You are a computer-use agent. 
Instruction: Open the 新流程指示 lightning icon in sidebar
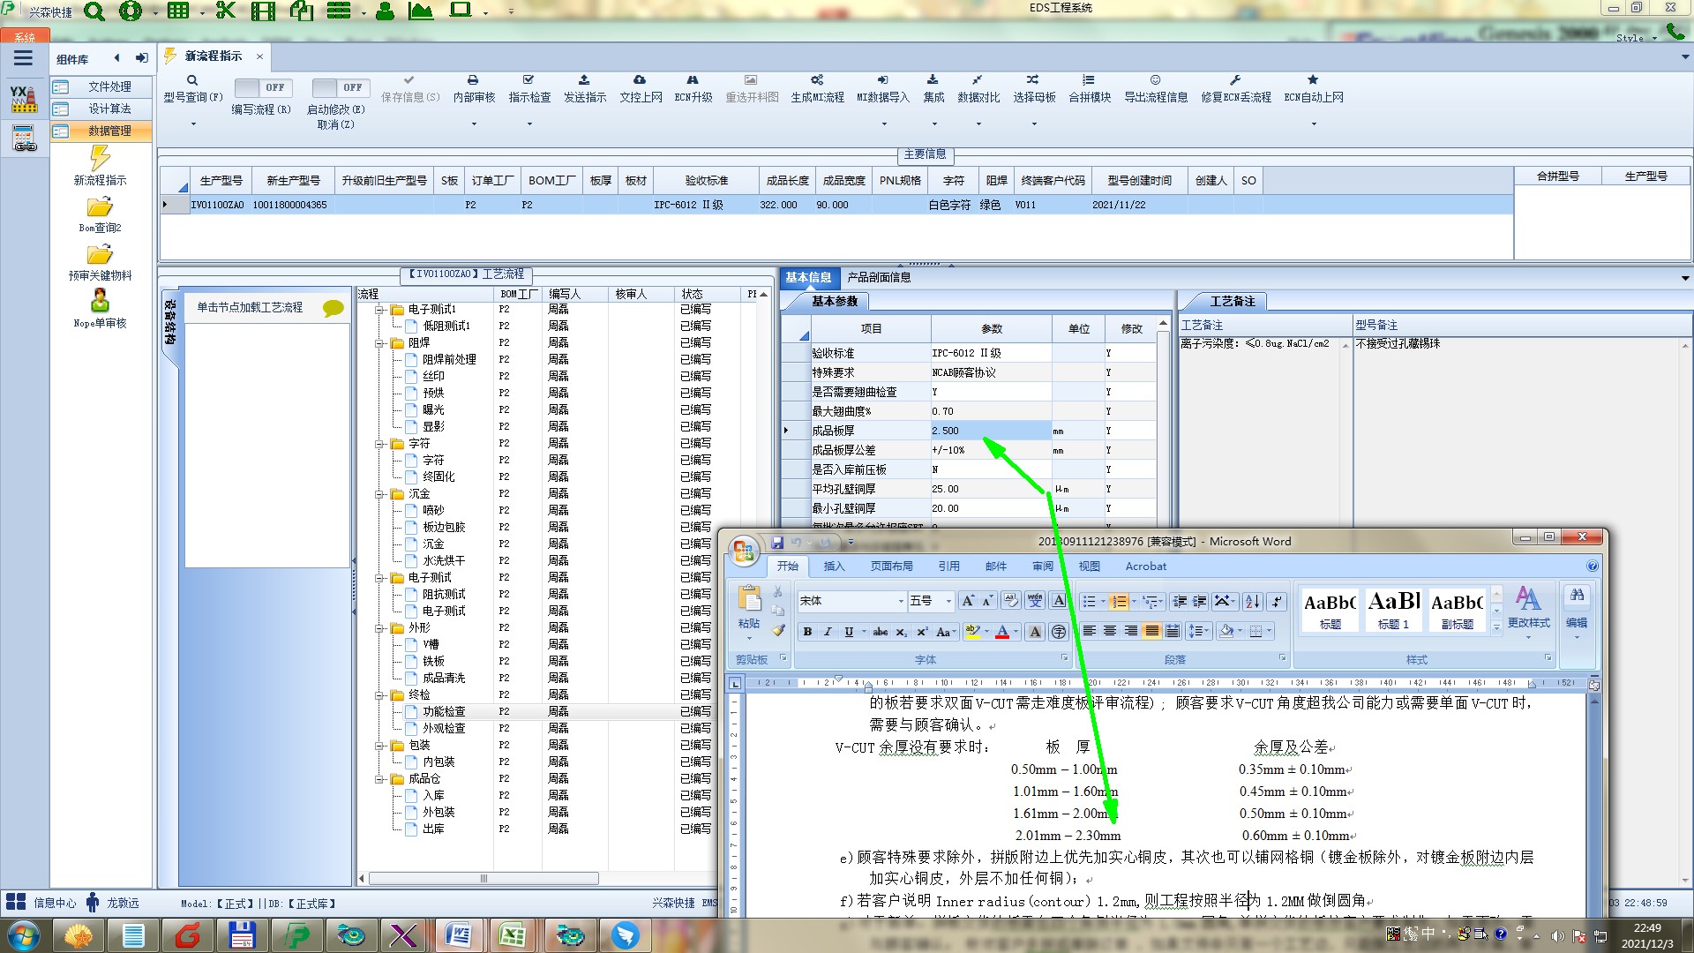[x=100, y=159]
